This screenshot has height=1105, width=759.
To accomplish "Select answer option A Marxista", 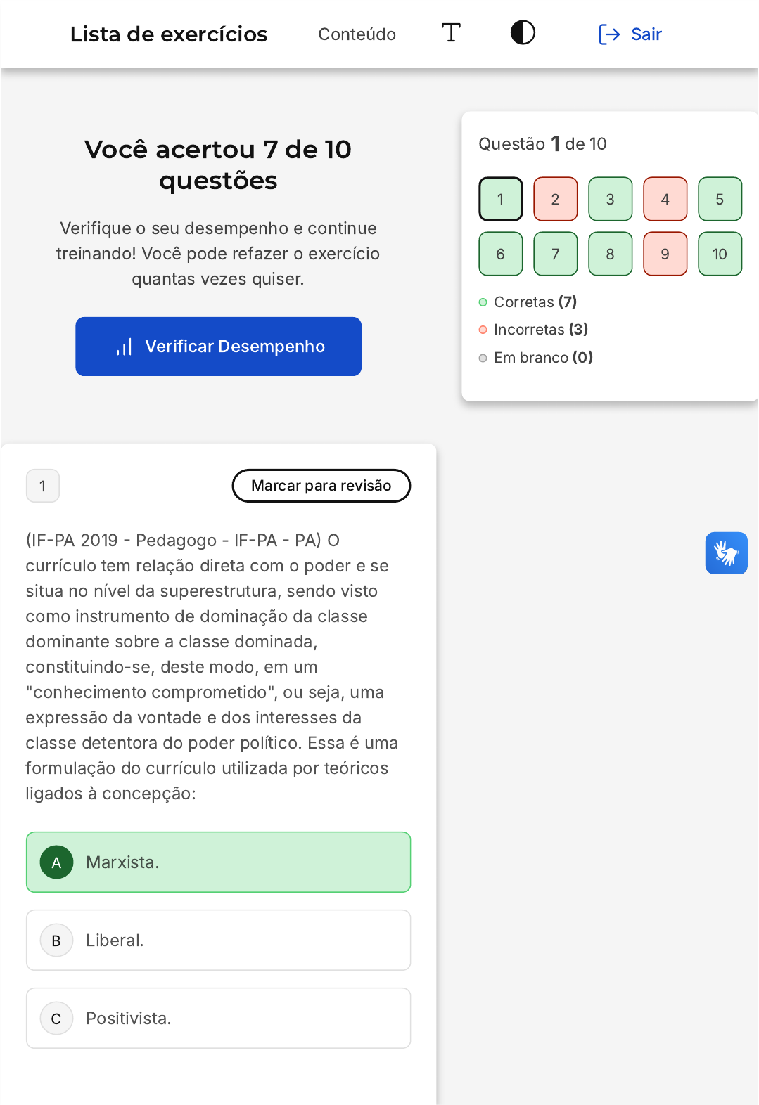I will [218, 862].
